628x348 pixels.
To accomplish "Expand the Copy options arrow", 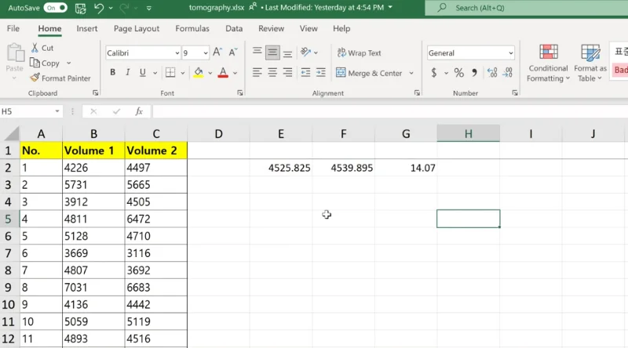I will [x=69, y=63].
